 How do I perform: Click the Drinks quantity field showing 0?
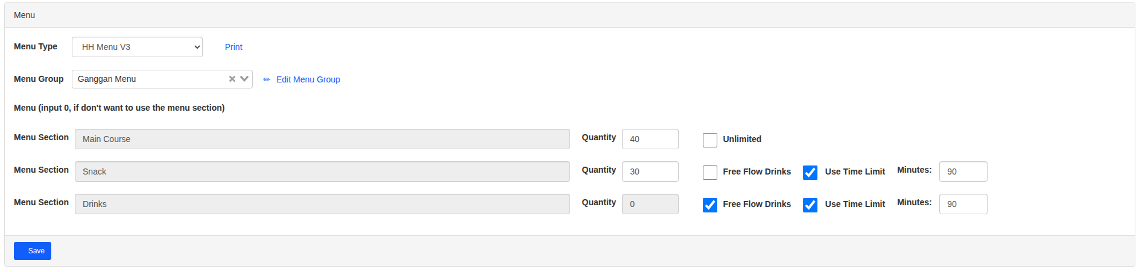pos(650,204)
